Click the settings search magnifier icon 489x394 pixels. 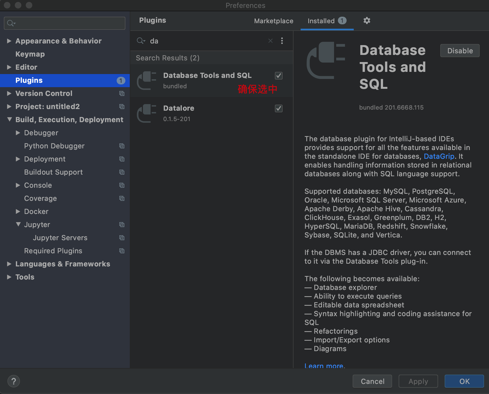(x=11, y=23)
